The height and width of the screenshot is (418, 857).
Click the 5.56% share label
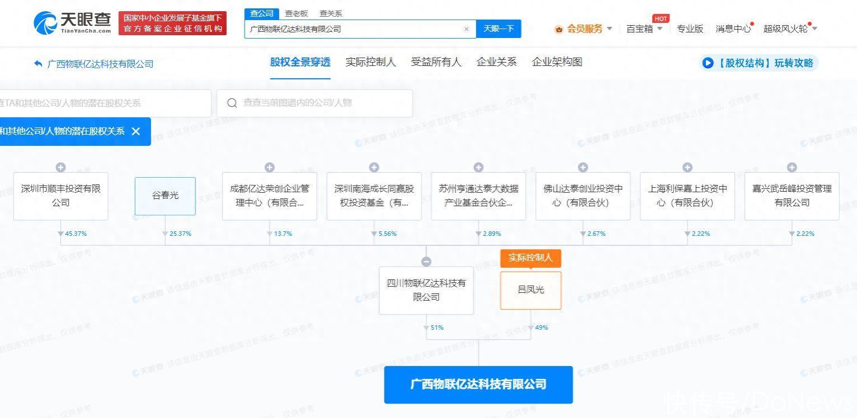pyautogui.click(x=388, y=234)
